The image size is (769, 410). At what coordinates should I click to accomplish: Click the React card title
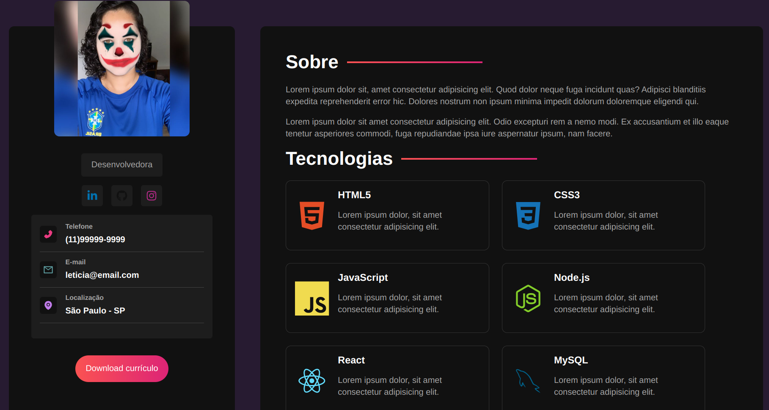tap(351, 360)
